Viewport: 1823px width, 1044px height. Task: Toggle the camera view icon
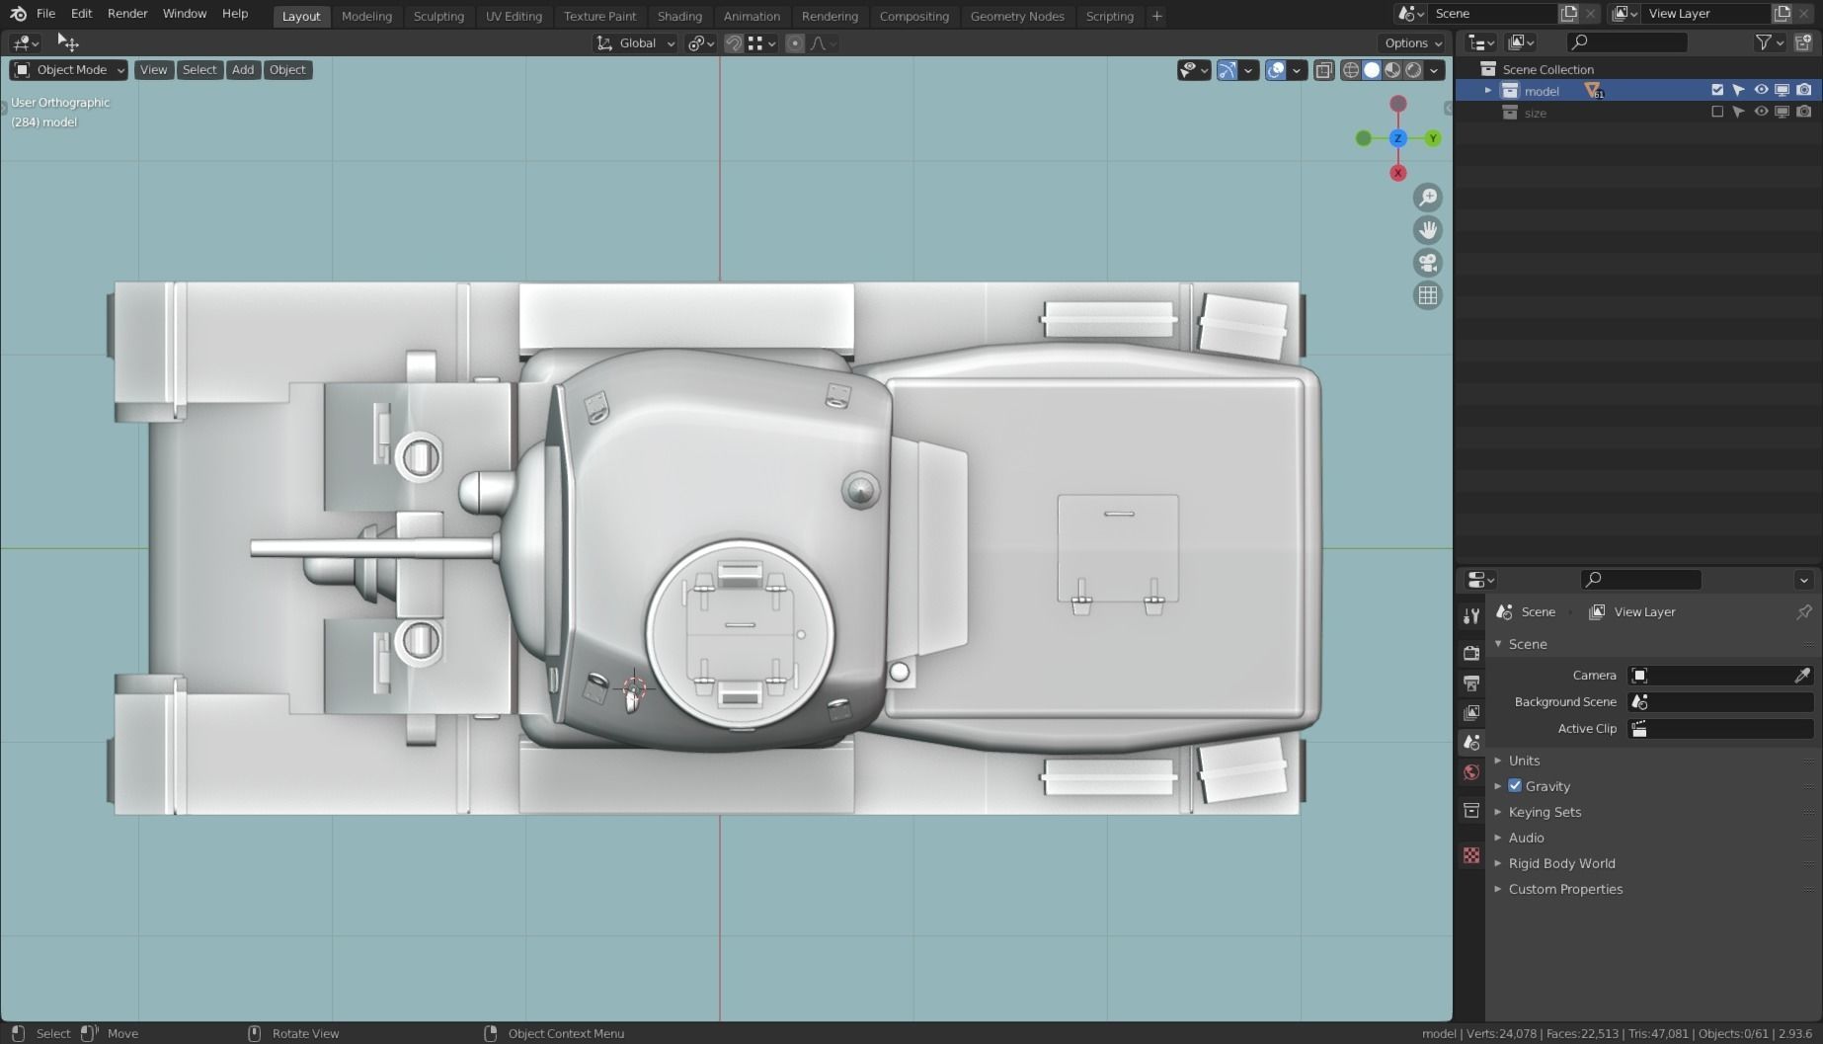(x=1428, y=263)
